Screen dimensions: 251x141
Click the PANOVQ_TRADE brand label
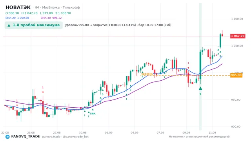(25, 137)
